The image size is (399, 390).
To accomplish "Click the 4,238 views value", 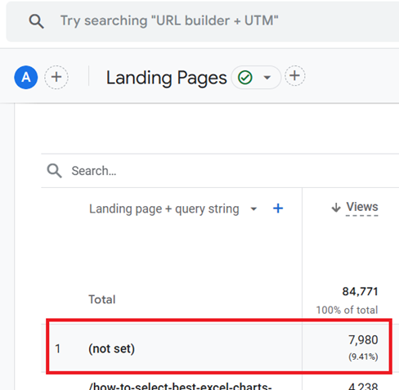I will point(363,386).
